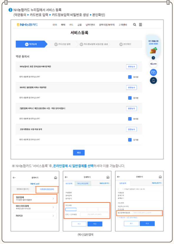The image size is (174, 244).
Task: View full text of 전자금융거래기본약관
Action: pos(131,67)
